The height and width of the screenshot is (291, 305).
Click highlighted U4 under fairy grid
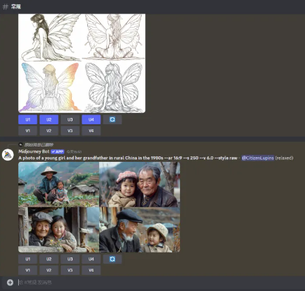point(91,119)
